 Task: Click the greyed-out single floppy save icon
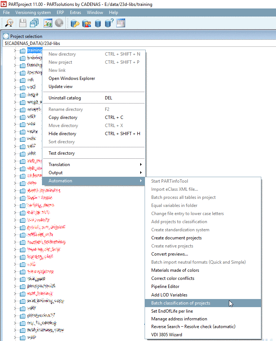coord(22,23)
